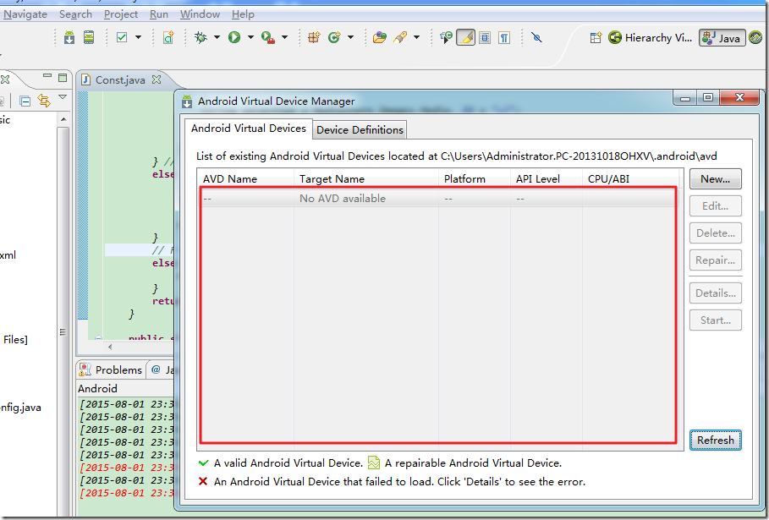769x520 pixels.
Task: Switch to the Java perspective
Action: point(722,38)
